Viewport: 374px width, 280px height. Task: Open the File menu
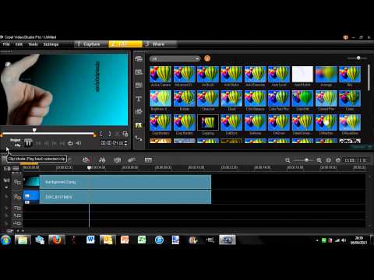(x=6, y=44)
